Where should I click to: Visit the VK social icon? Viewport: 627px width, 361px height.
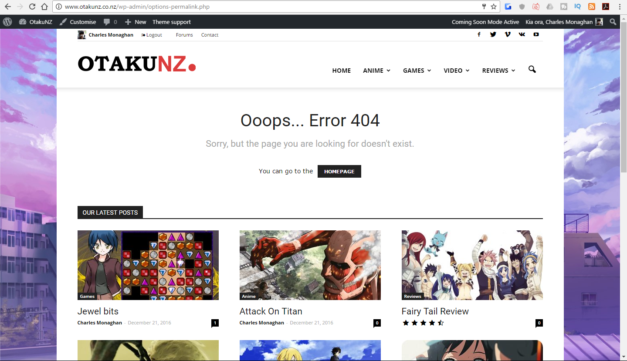[522, 34]
